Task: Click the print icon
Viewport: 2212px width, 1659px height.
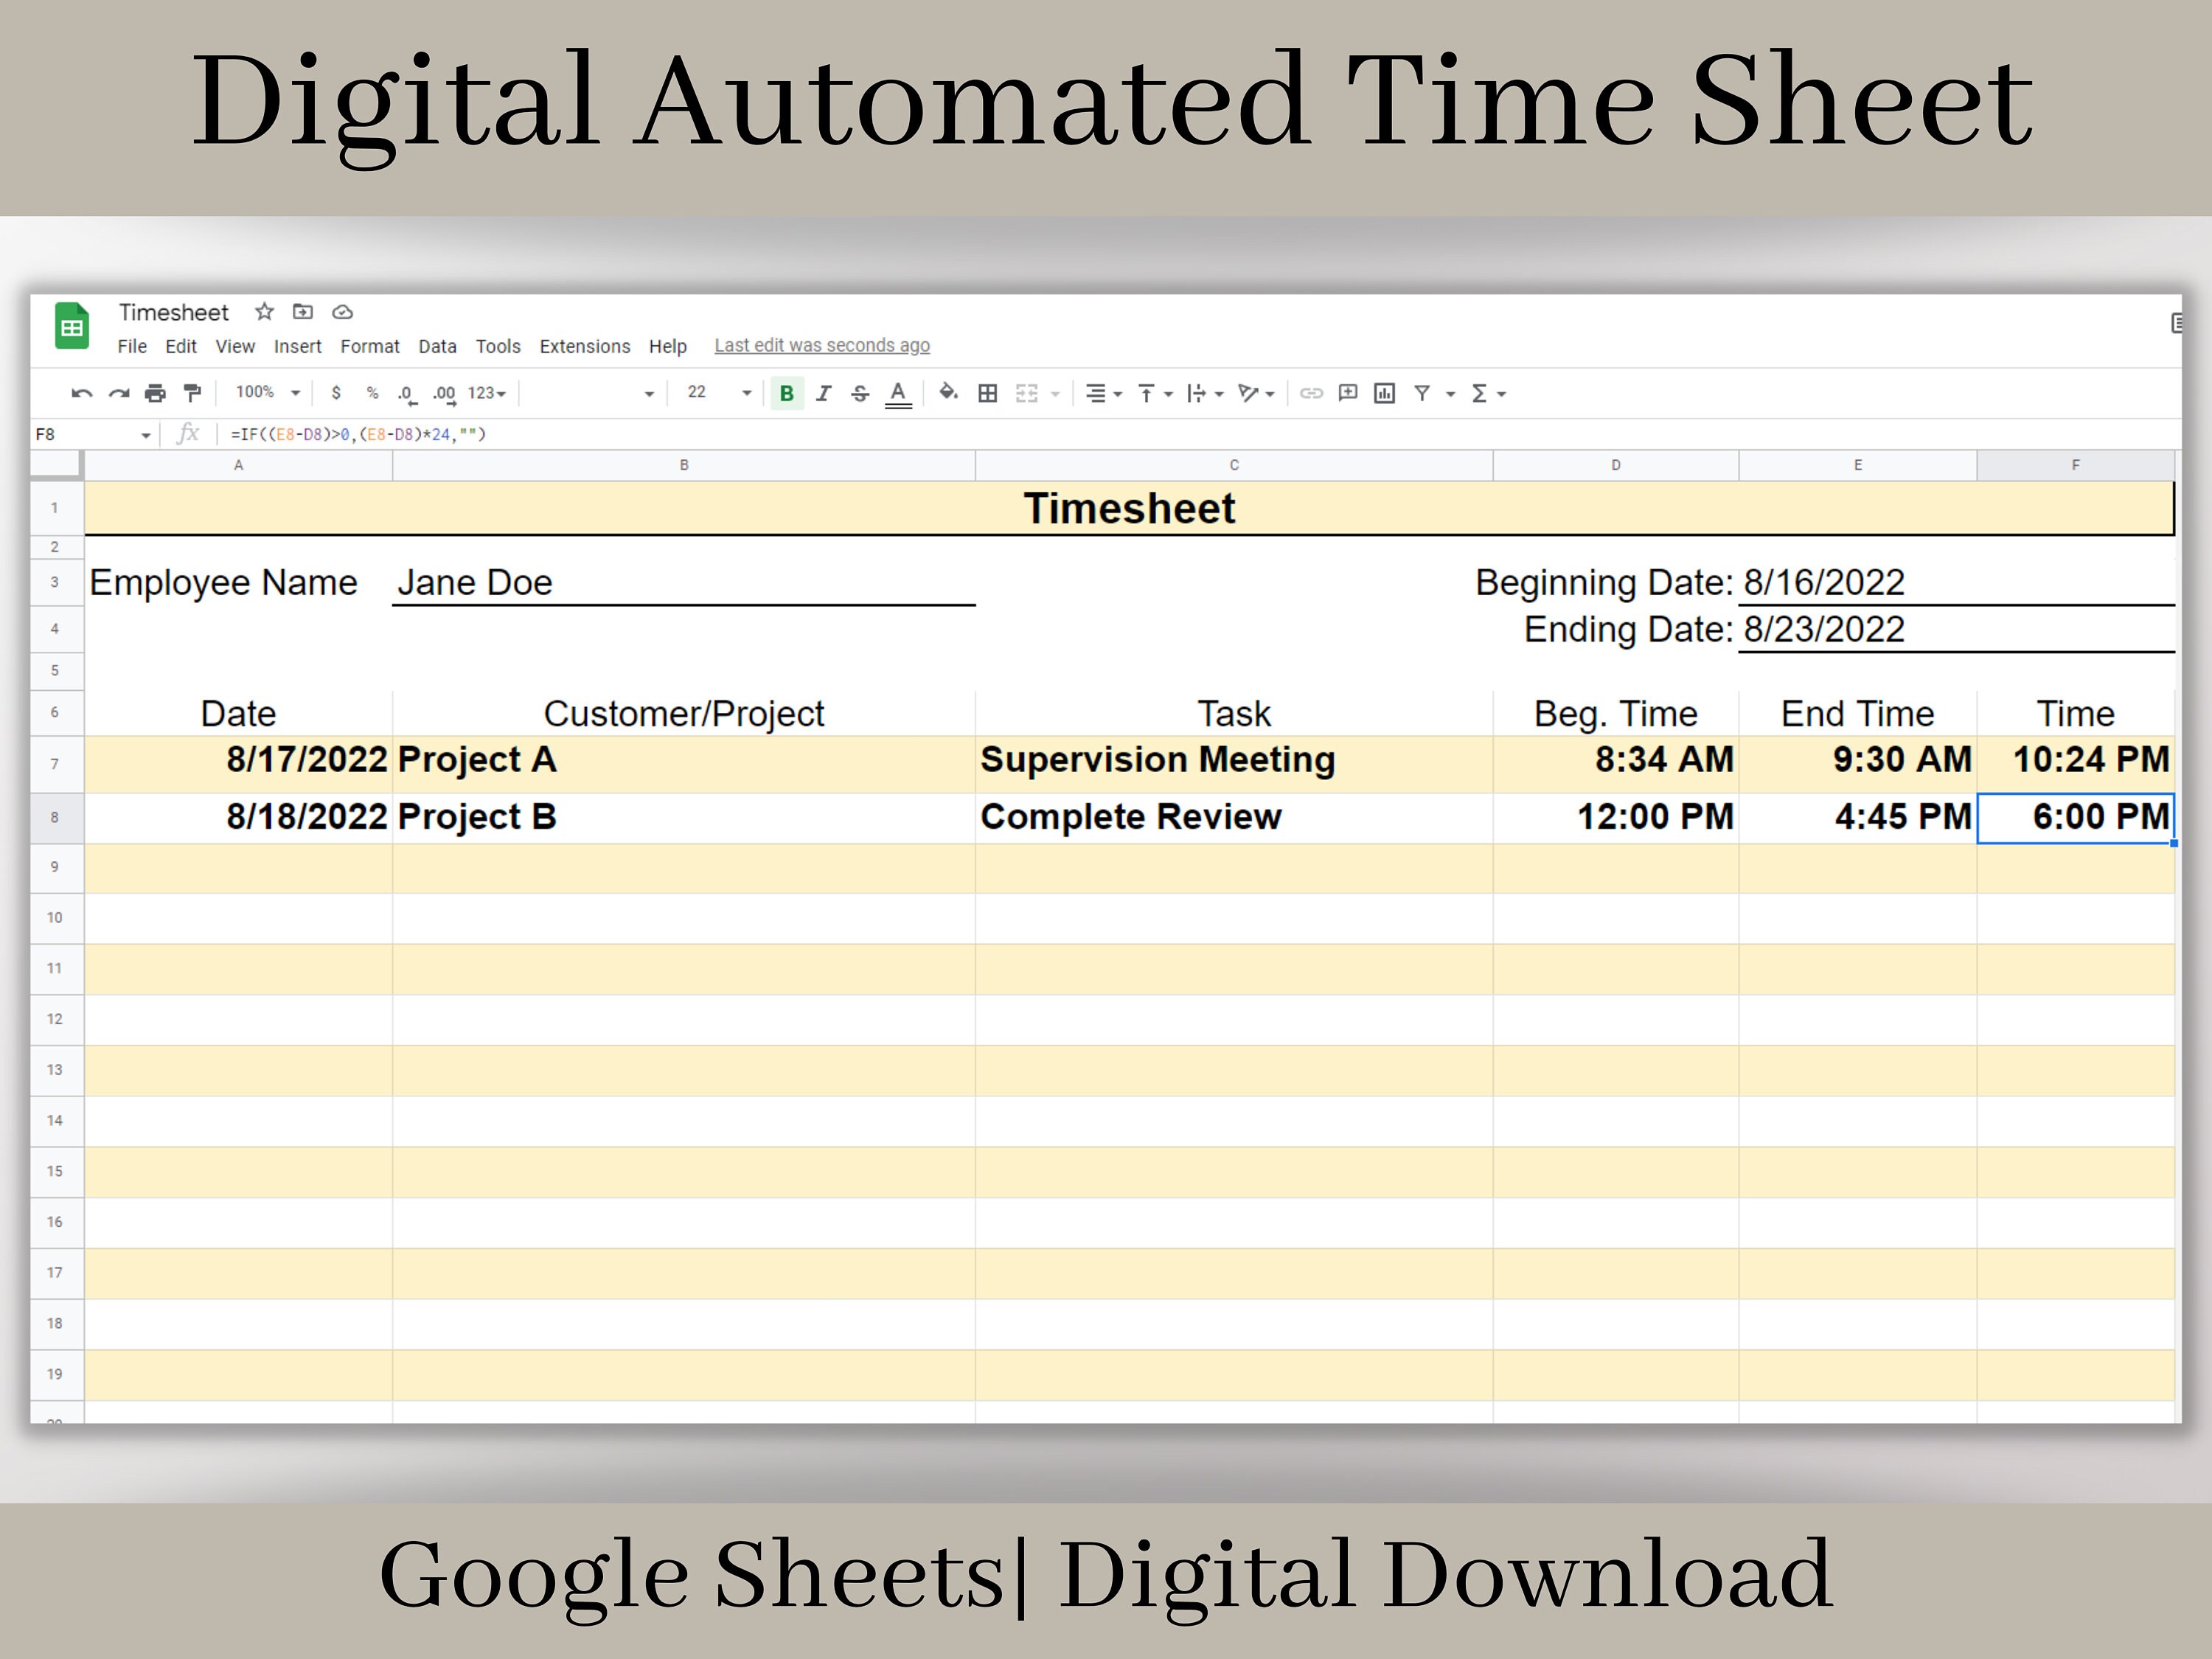Action: [x=155, y=393]
